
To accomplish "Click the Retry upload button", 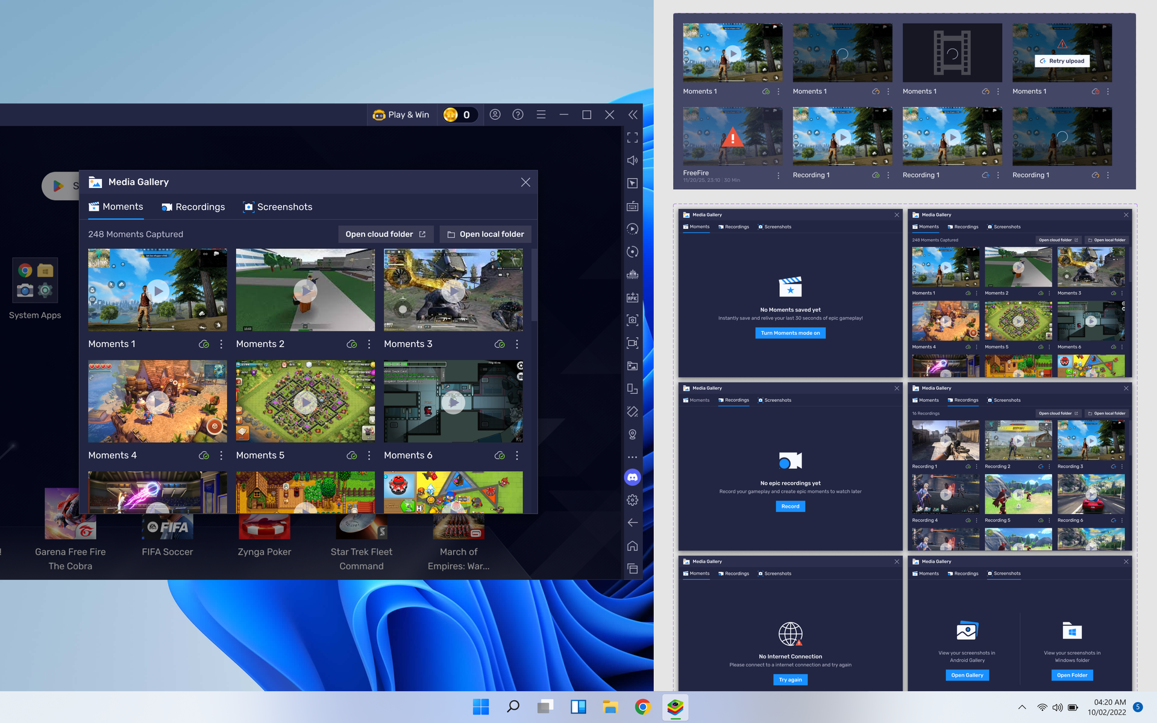I will click(1062, 61).
